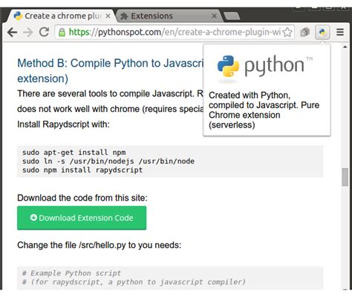Click the code line 'sudo apt-get install npm'

click(x=74, y=153)
